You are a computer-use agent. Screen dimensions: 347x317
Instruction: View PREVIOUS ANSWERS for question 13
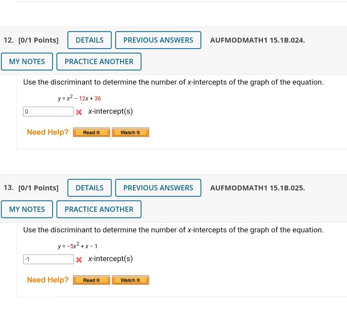click(x=158, y=188)
